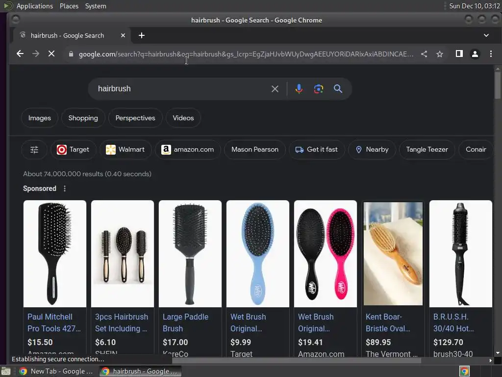The width and height of the screenshot is (502, 377).
Task: Close the hairbrush Google Search tab
Action: tap(123, 35)
